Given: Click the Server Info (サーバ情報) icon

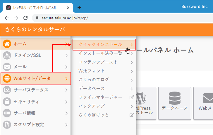Looking at the screenshot, I should (x=7, y=113).
